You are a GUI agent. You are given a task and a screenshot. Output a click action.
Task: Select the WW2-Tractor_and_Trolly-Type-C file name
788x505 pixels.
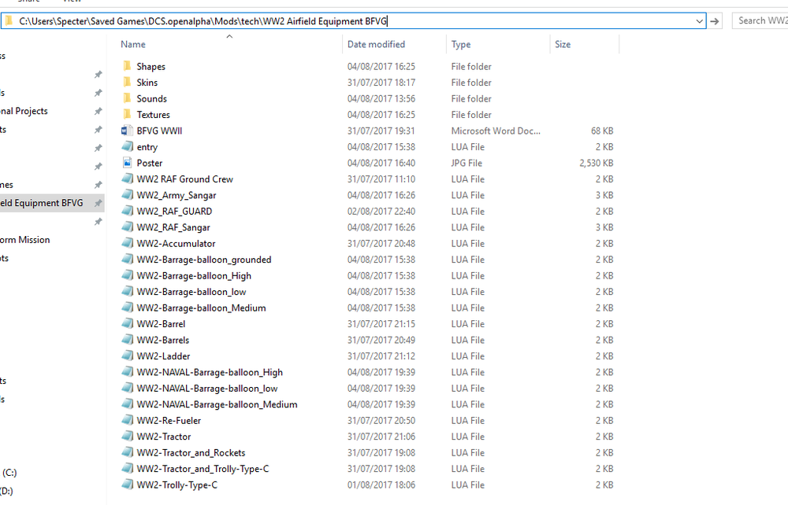point(203,468)
